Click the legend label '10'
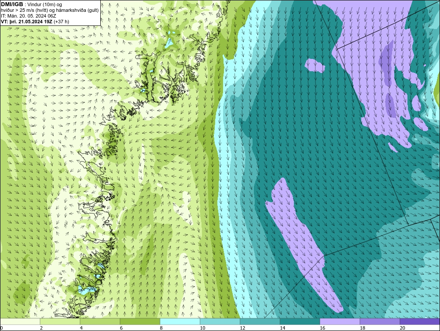 click(202, 328)
